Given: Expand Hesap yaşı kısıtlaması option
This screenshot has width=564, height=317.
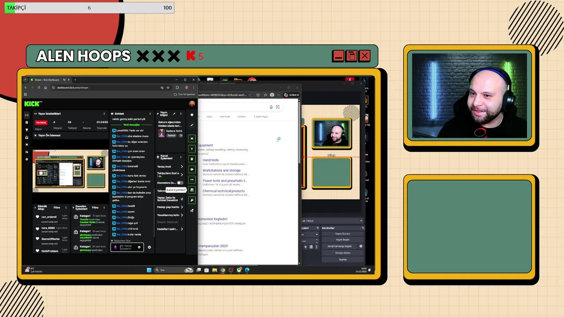Looking at the screenshot, I should [170, 207].
